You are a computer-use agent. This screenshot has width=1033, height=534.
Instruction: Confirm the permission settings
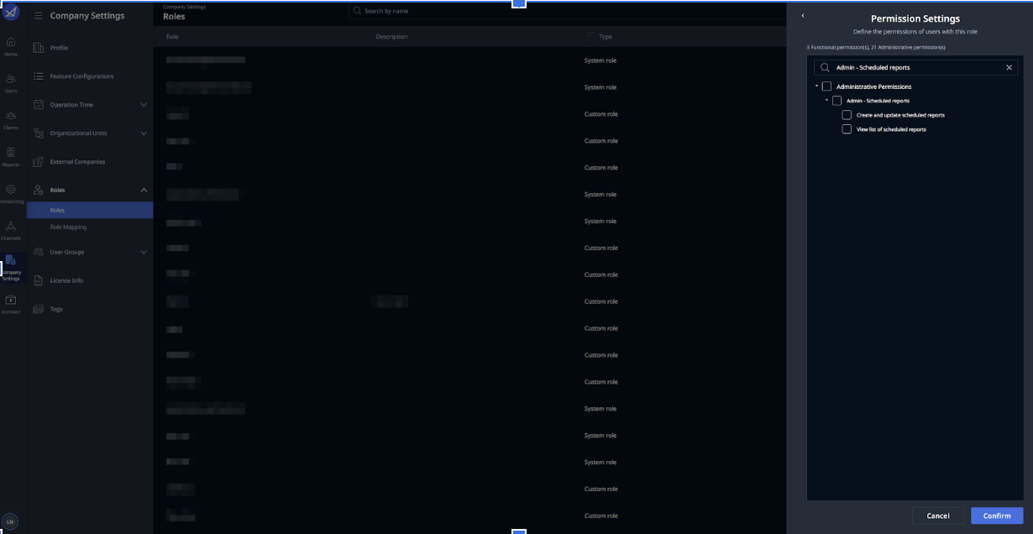point(997,516)
